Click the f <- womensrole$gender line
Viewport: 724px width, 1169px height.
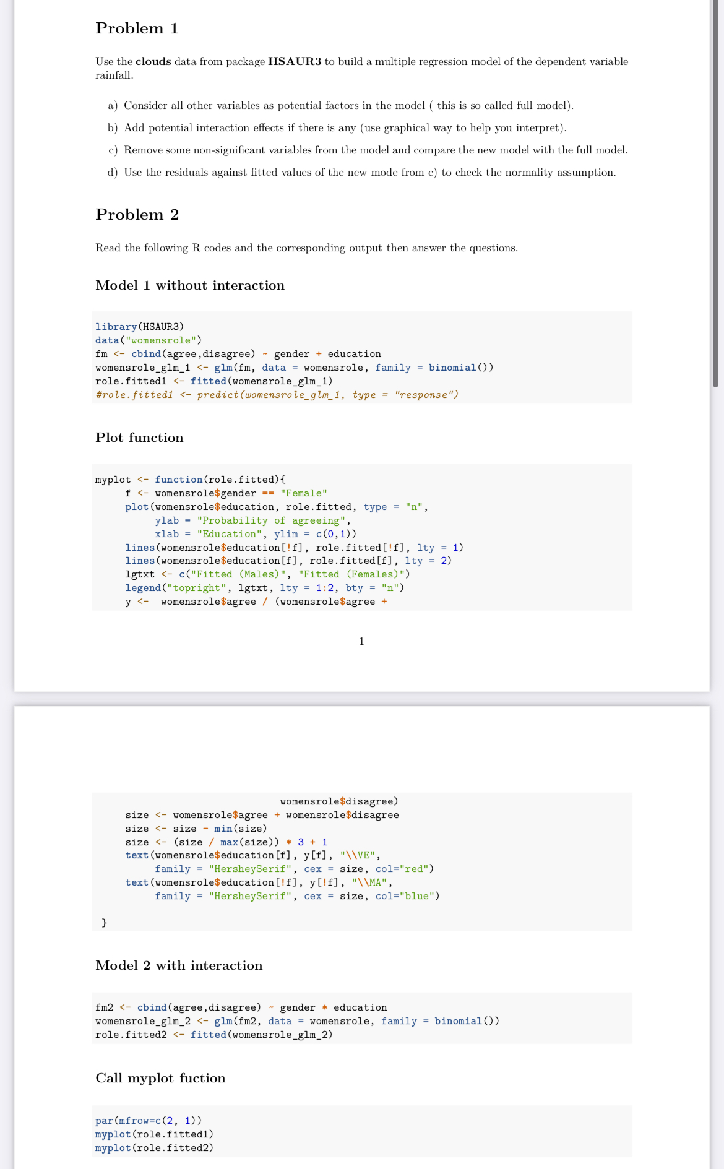[226, 493]
